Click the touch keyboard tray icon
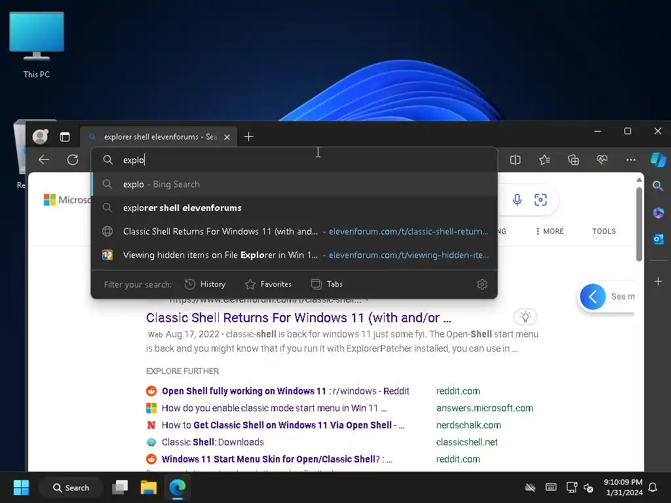The height and width of the screenshot is (503, 671). [551, 487]
